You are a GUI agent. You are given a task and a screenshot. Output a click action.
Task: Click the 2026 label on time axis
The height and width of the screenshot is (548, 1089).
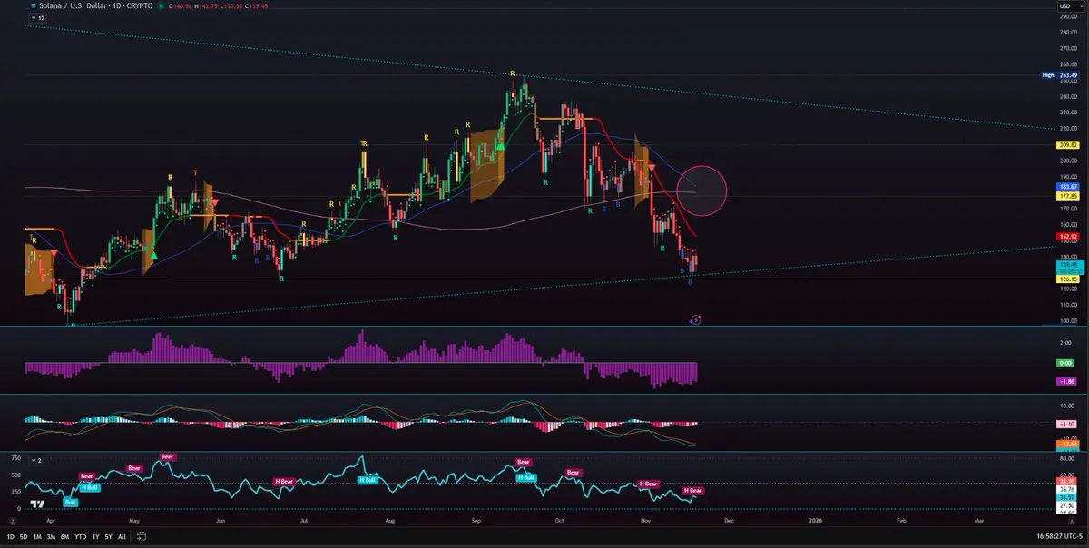click(x=813, y=522)
